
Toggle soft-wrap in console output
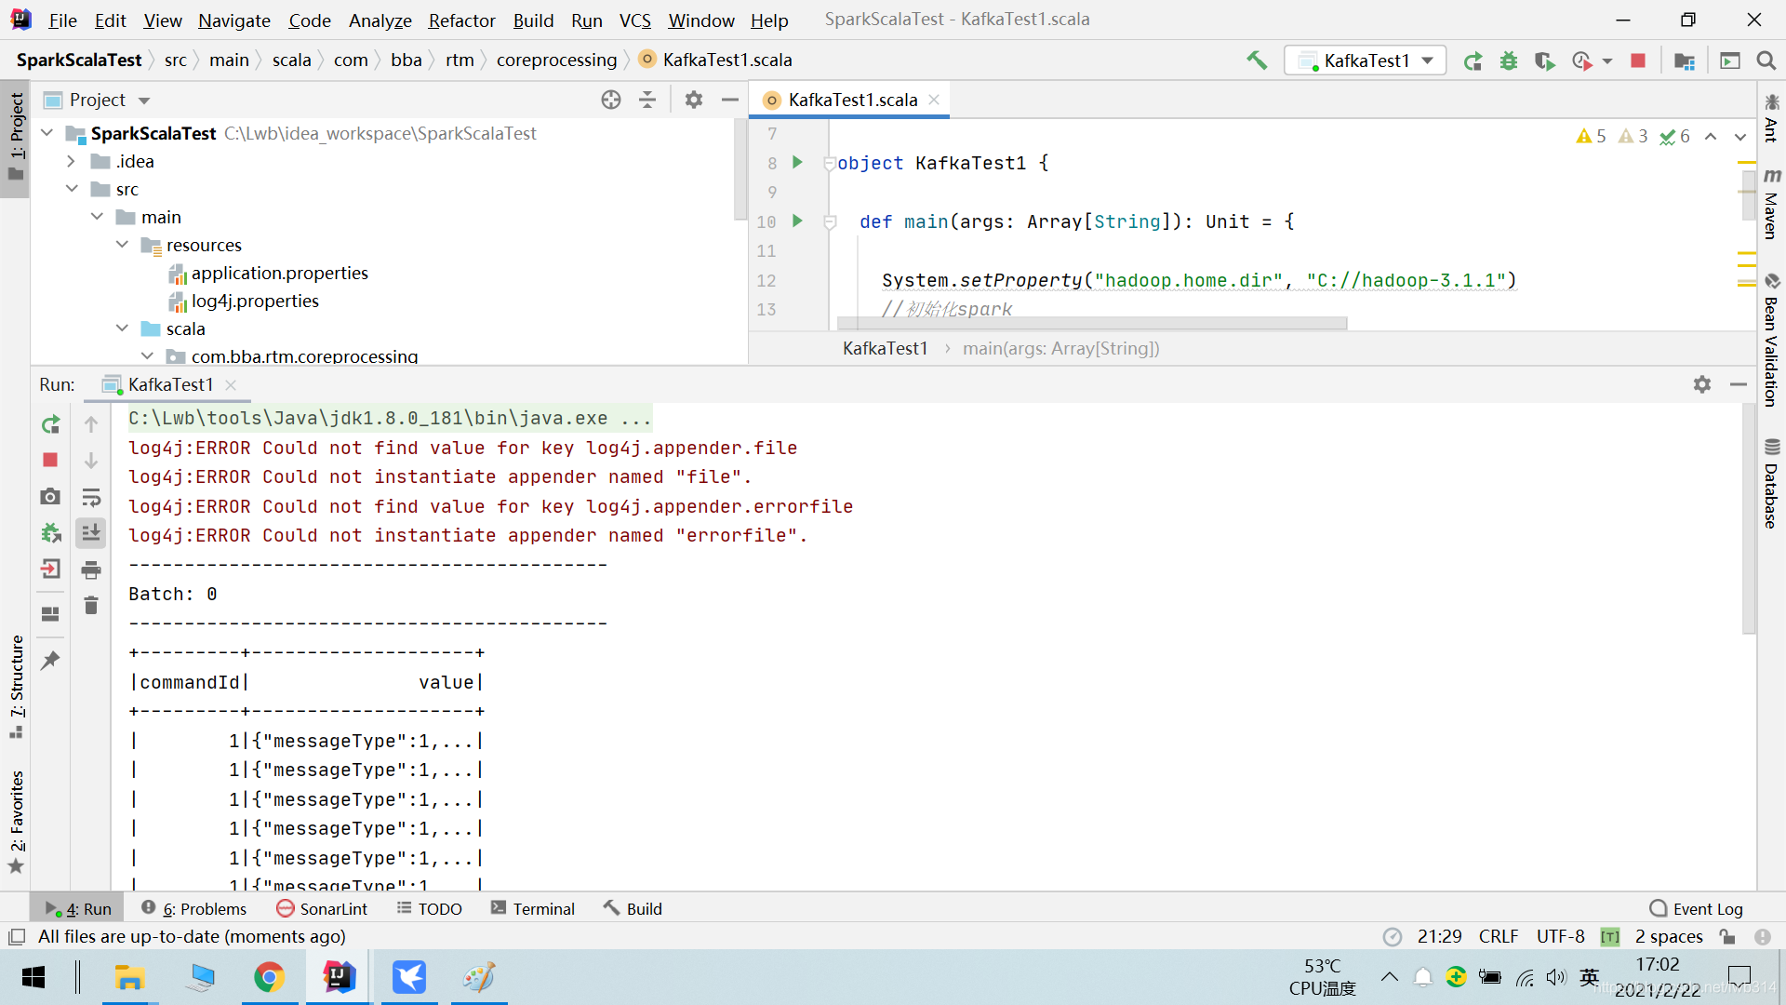91,497
